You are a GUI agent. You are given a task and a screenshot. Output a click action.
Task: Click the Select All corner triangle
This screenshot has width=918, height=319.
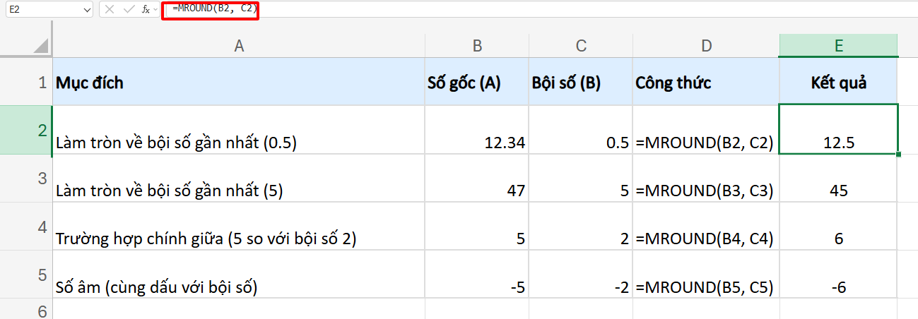[42, 47]
